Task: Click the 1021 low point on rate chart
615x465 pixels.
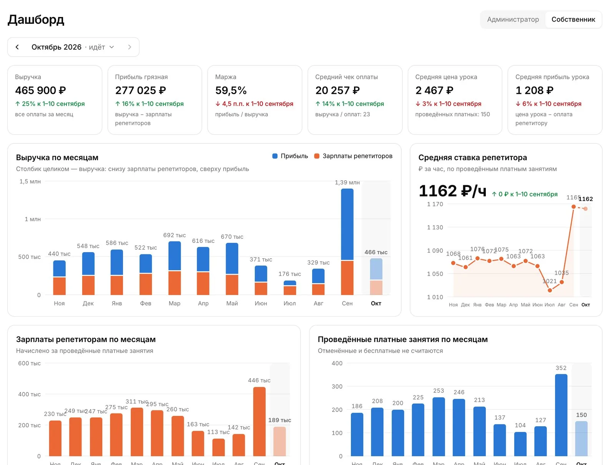Action: [x=550, y=290]
